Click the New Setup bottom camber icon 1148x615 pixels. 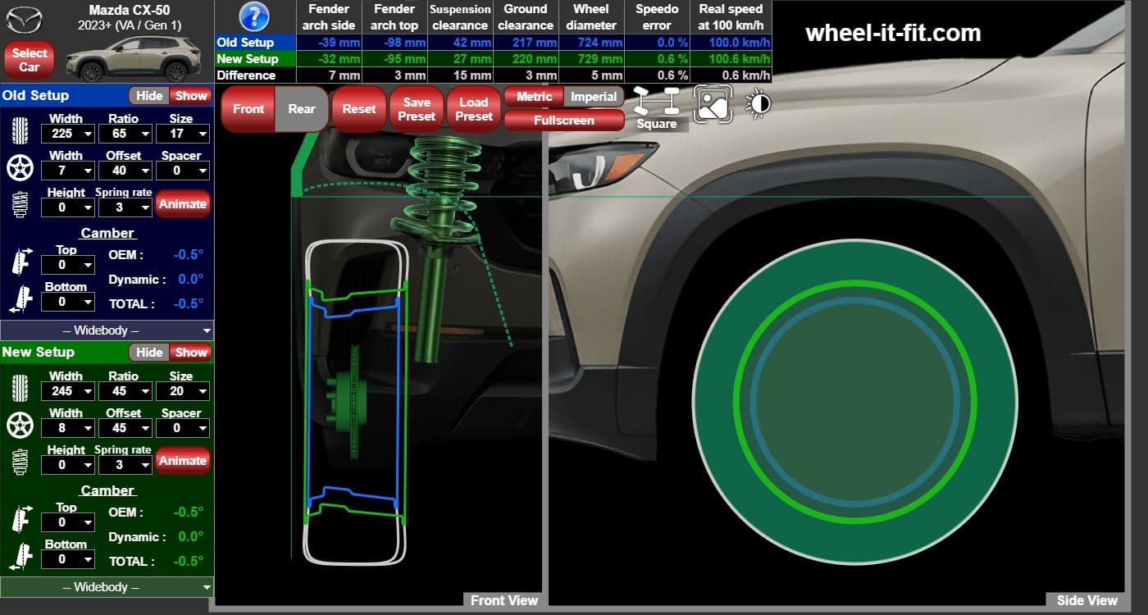click(20, 557)
